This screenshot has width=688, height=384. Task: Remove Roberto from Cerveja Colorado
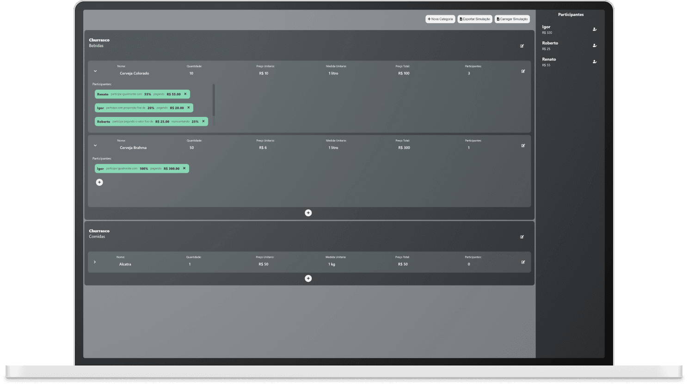tap(203, 122)
